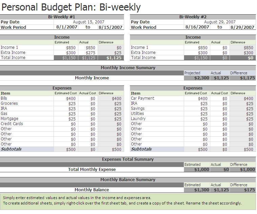The width and height of the screenshot is (257, 214).
Task: Click the $1,000 estimated Total Monthly Expense
Action: coord(197,170)
